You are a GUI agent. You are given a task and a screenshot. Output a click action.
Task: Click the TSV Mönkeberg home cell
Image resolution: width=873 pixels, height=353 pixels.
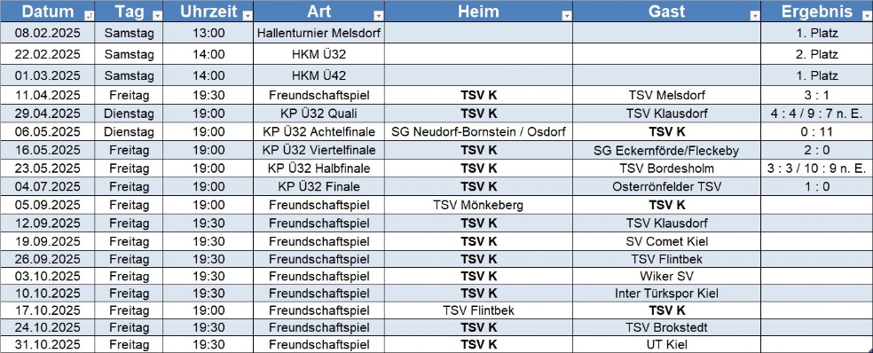point(479,205)
